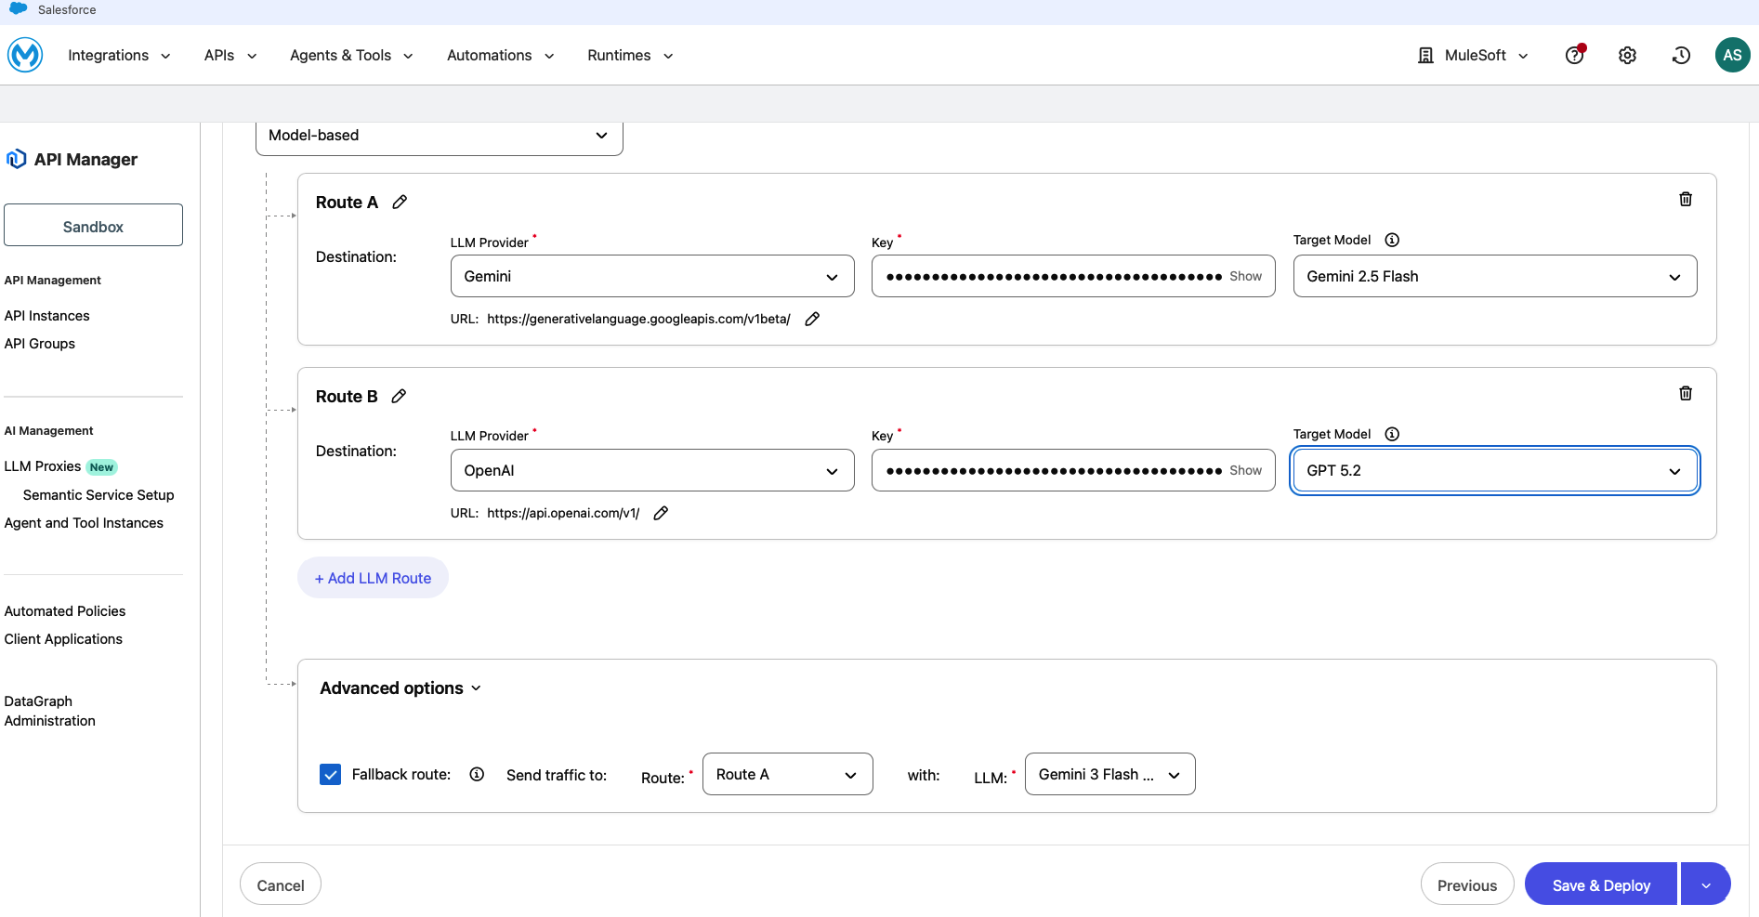Open the help question mark icon
The image size is (1759, 917).
1574,56
